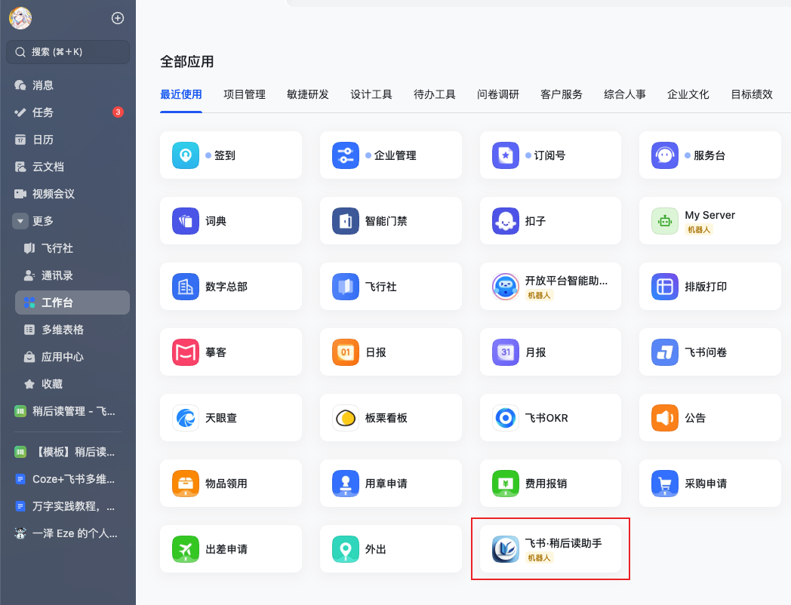Open the 数字总部 app icon
This screenshot has width=791, height=605.
tap(185, 287)
